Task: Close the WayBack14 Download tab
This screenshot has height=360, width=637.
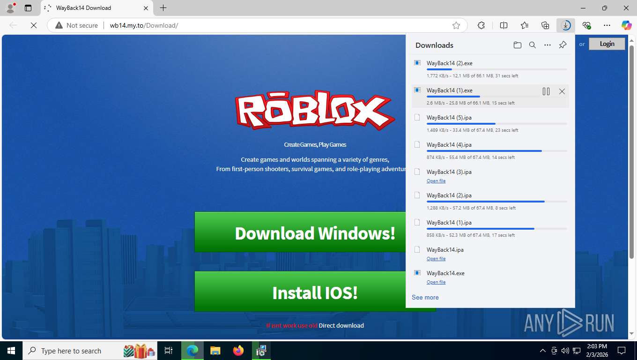Action: [146, 8]
